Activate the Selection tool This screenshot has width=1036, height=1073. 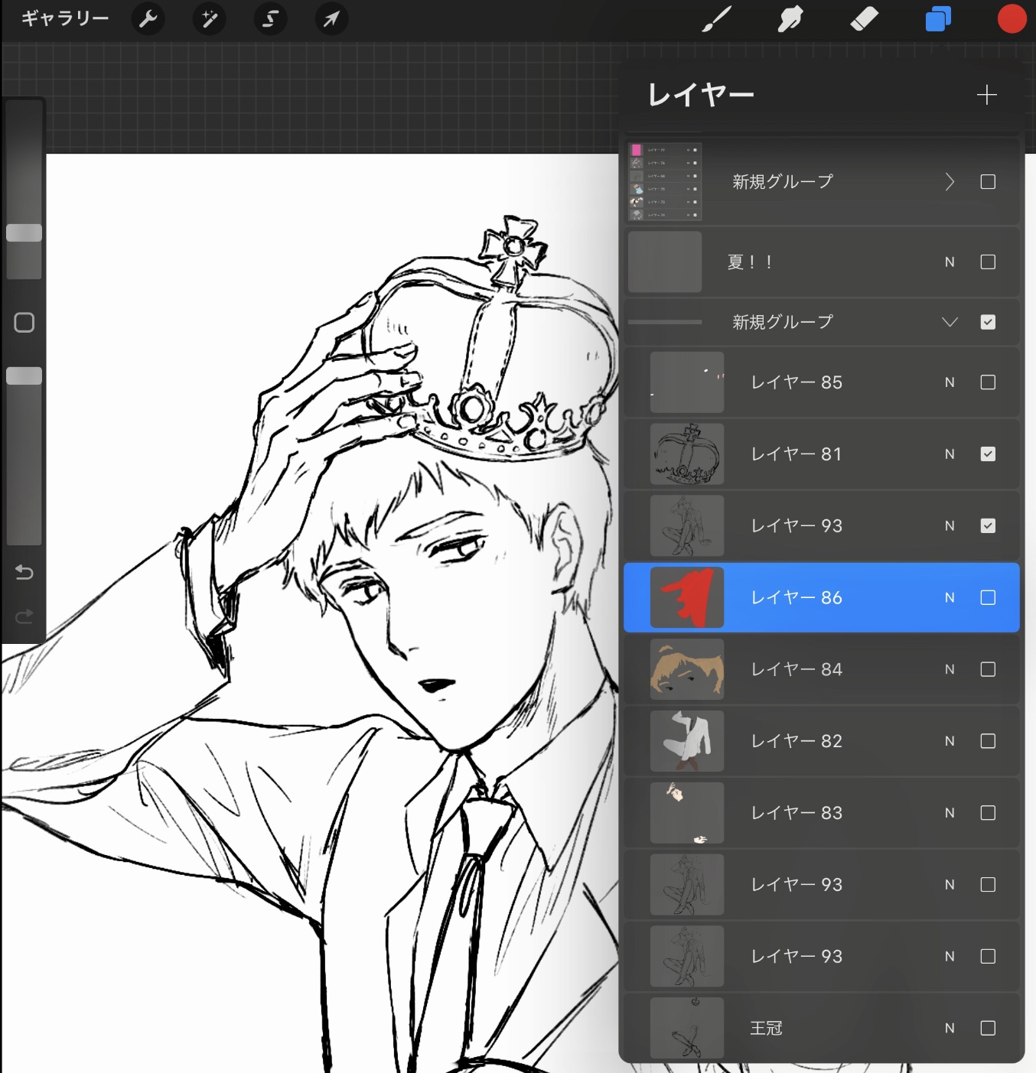270,19
